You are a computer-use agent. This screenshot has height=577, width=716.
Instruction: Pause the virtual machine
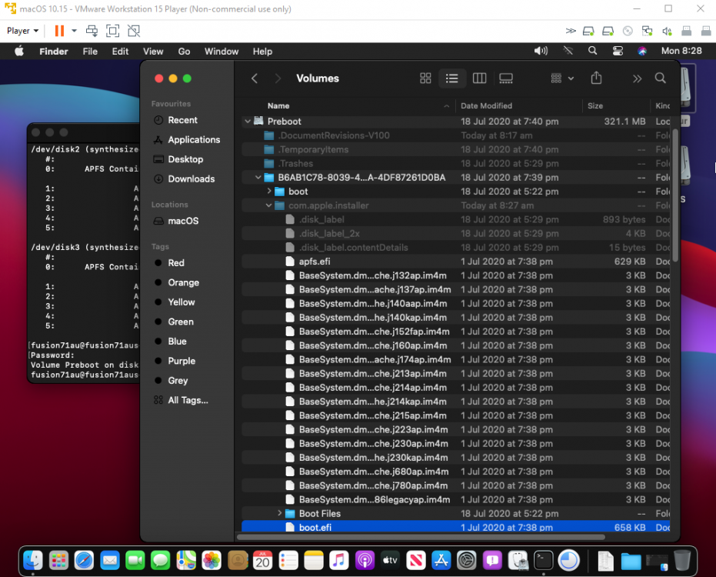(x=59, y=31)
